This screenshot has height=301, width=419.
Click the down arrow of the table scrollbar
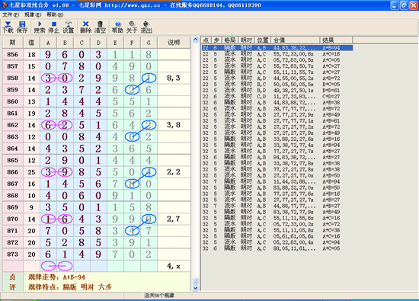point(196,288)
